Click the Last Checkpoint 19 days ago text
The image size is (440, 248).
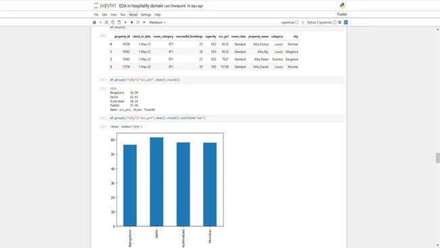(183, 6)
